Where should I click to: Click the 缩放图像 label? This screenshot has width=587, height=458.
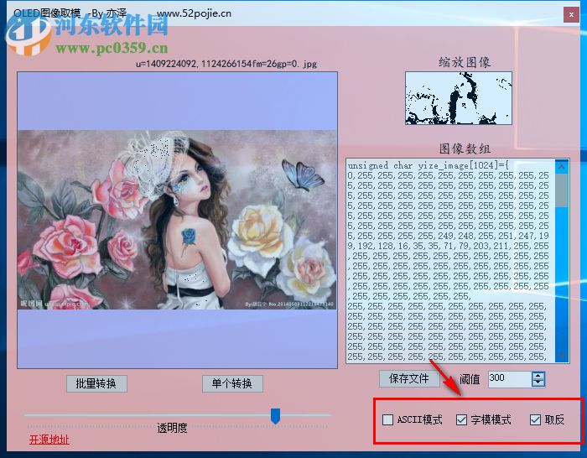tap(465, 62)
